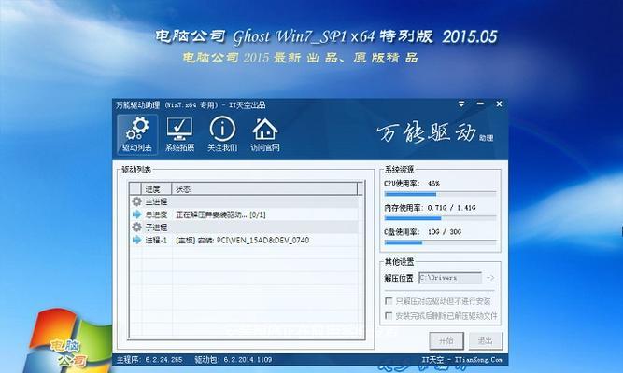The image size is (623, 373).
Task: Select the 总进度 status row
Action: [x=244, y=214]
